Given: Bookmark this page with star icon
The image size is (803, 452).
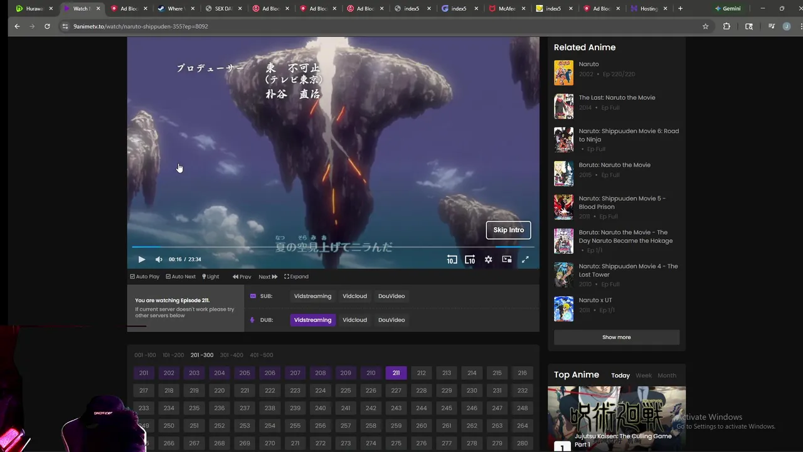Looking at the screenshot, I should pyautogui.click(x=705, y=26).
